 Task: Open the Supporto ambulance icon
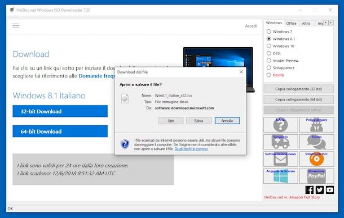(281, 142)
